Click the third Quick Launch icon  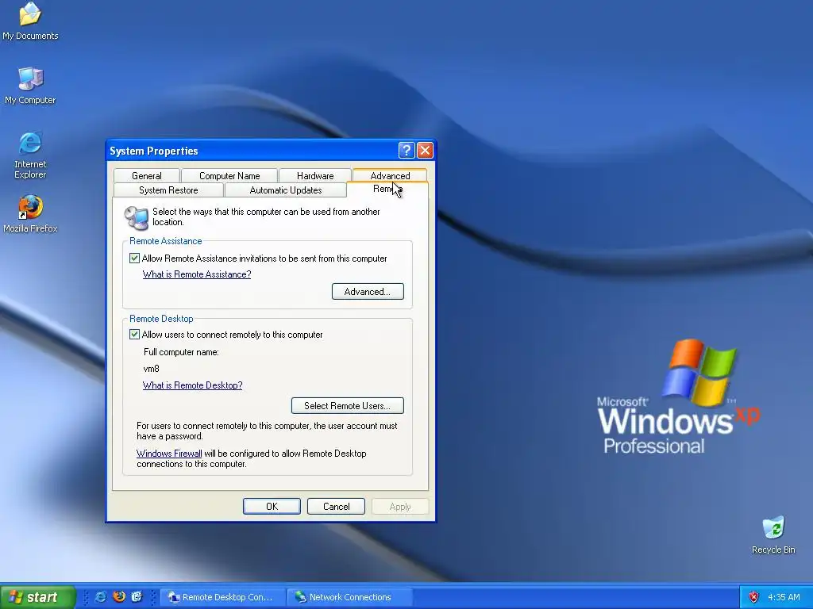pos(137,596)
